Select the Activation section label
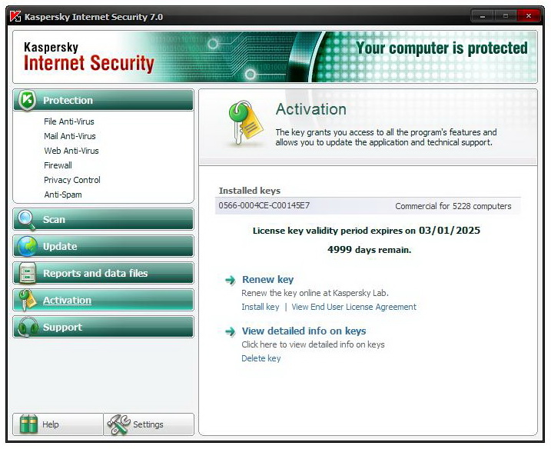 67,301
